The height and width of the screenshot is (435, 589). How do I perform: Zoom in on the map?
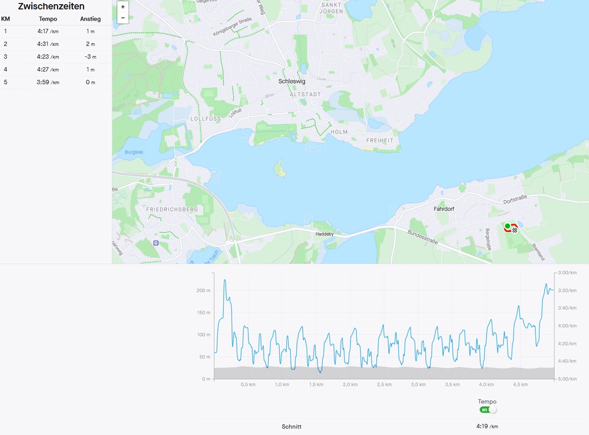click(123, 8)
